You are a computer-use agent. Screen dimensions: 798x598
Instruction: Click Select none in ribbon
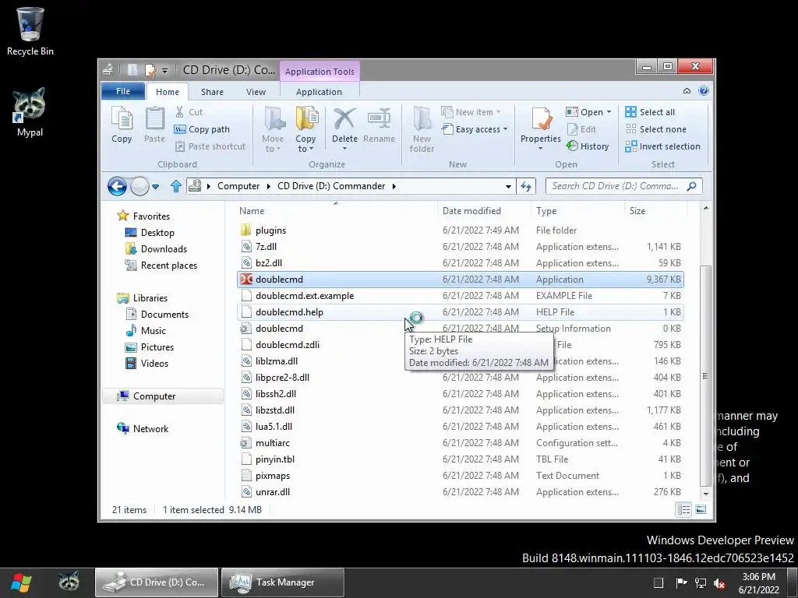pos(656,129)
